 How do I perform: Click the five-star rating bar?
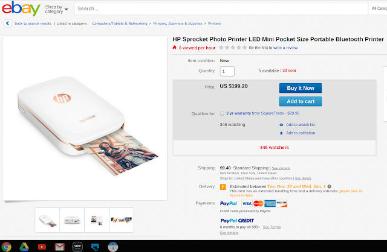[x=233, y=48]
